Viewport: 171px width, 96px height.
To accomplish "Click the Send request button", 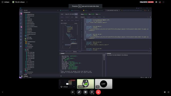I will (76, 14).
